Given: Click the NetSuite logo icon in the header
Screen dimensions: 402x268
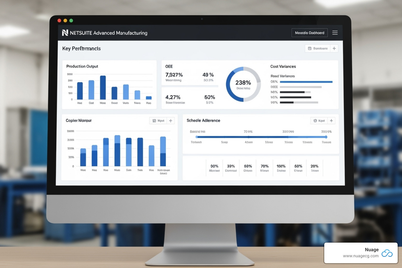Looking at the screenshot, I should (x=65, y=33).
